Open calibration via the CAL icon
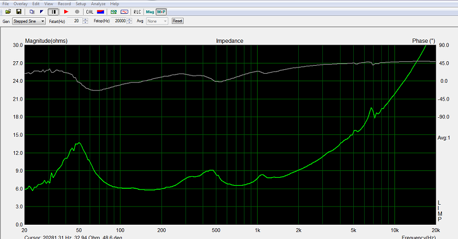The height and width of the screenshot is (239, 458). point(90,11)
